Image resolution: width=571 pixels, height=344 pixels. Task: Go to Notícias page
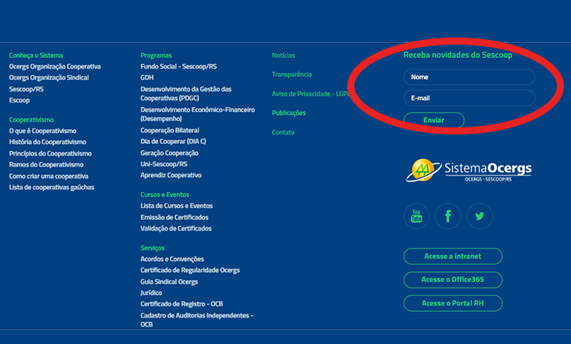coord(283,56)
